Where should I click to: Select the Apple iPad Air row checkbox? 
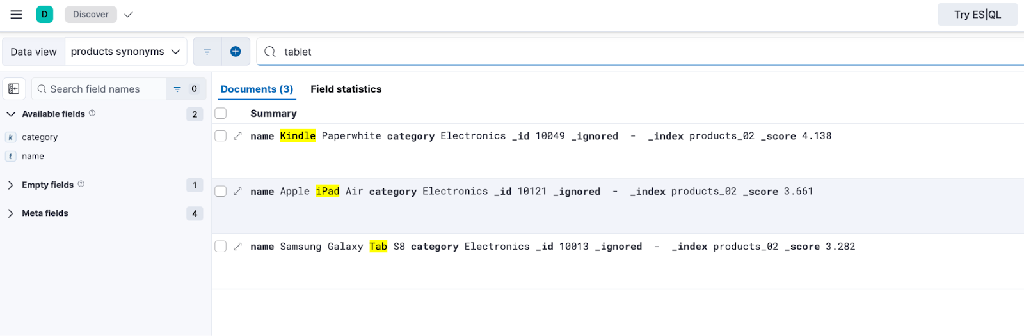[x=221, y=191]
